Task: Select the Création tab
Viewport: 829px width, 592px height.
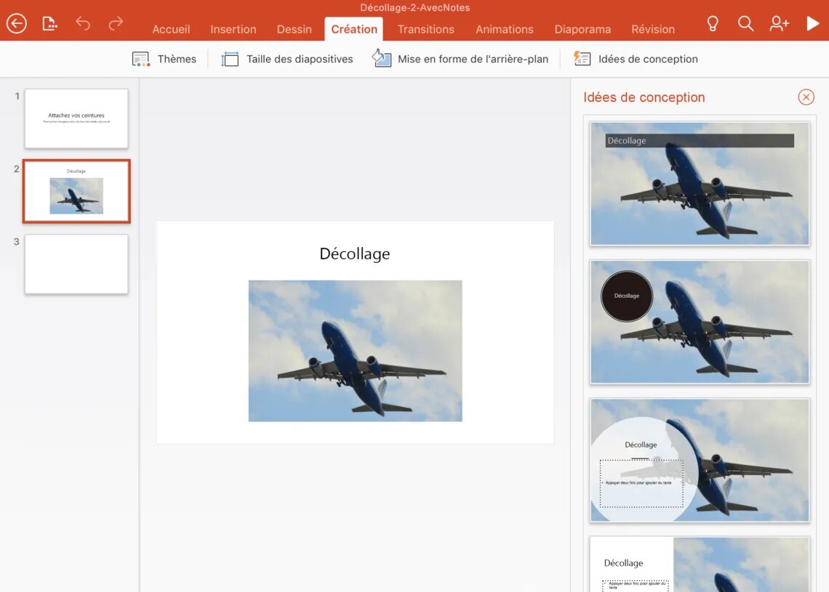Action: click(353, 29)
